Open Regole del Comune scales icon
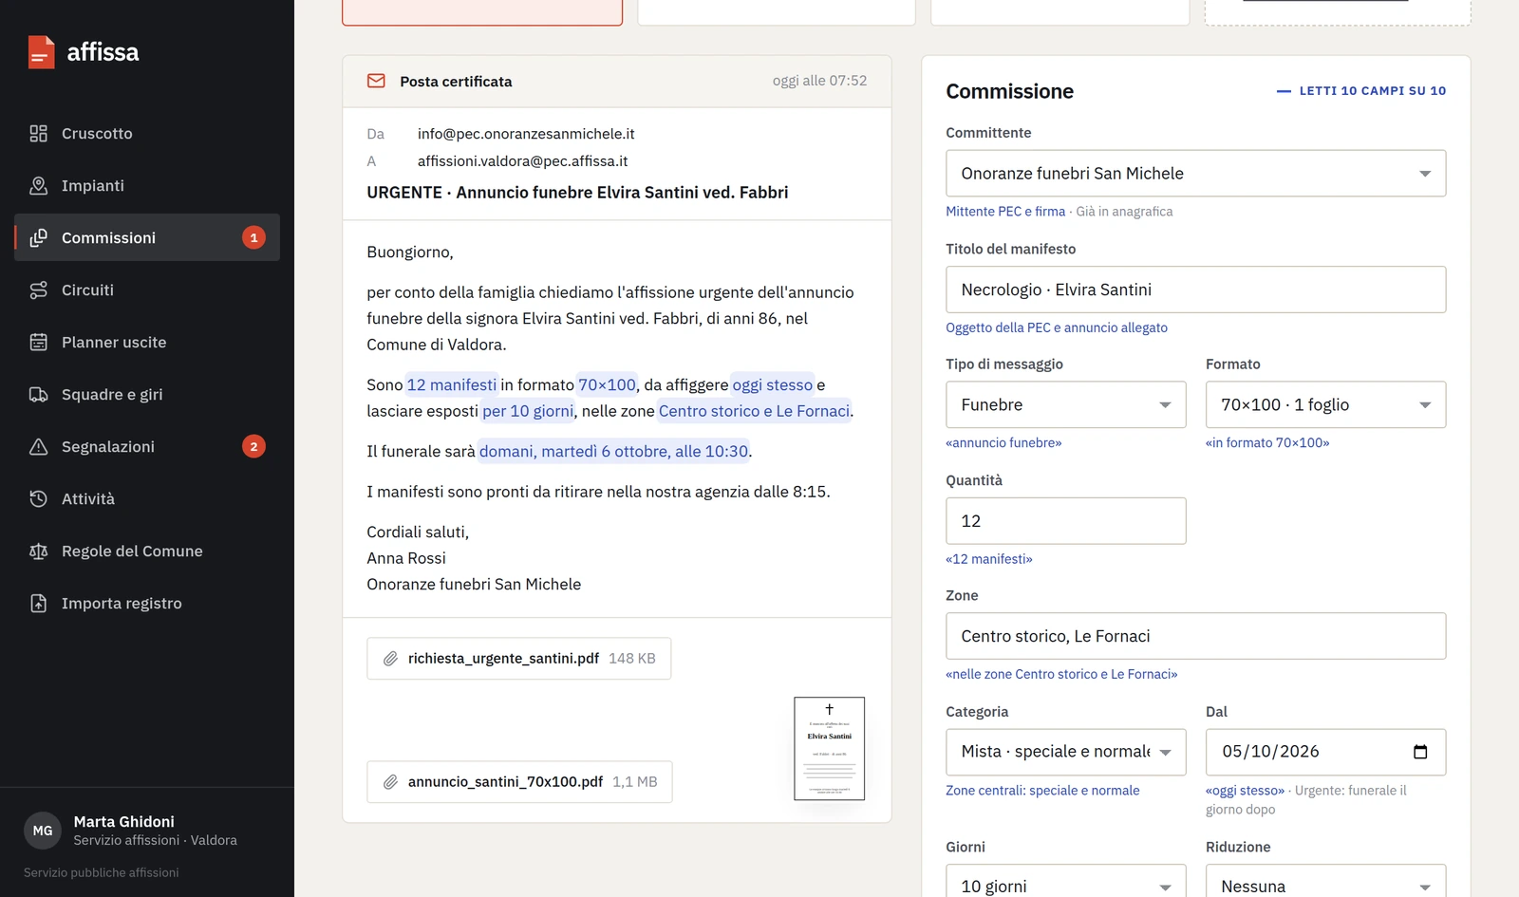 38,551
